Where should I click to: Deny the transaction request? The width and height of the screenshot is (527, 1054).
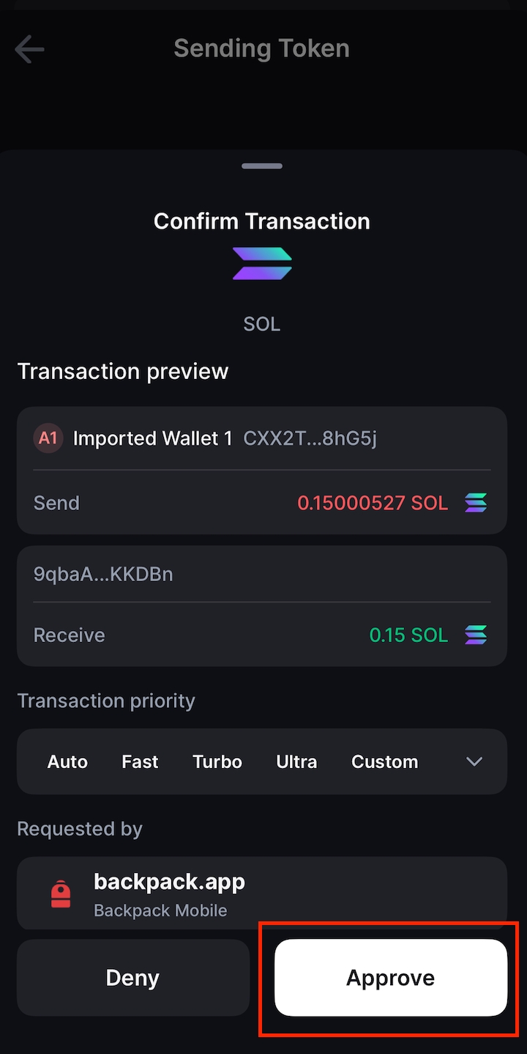[132, 978]
